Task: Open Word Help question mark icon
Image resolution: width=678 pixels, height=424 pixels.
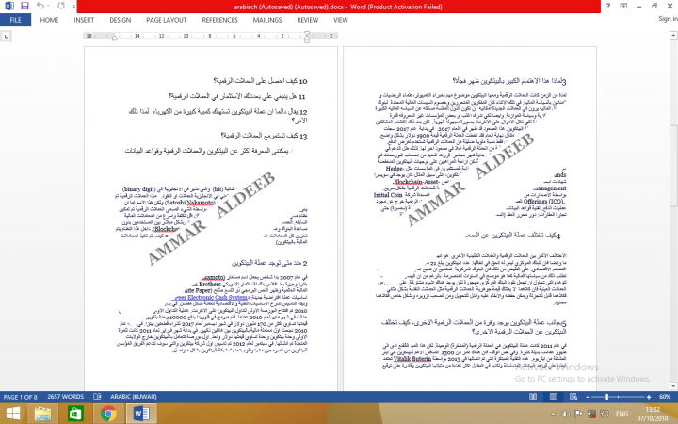Action: [608, 6]
